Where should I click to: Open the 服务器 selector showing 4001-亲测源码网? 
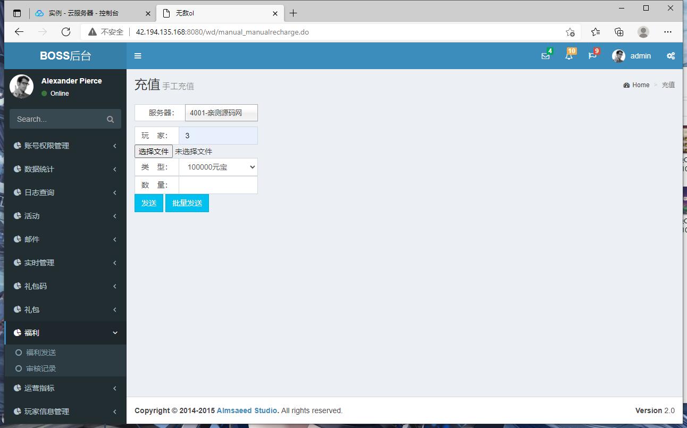click(x=221, y=113)
